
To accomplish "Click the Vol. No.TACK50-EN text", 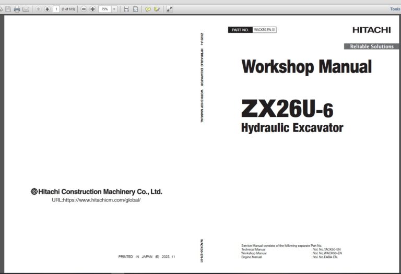I will [x=326, y=249].
